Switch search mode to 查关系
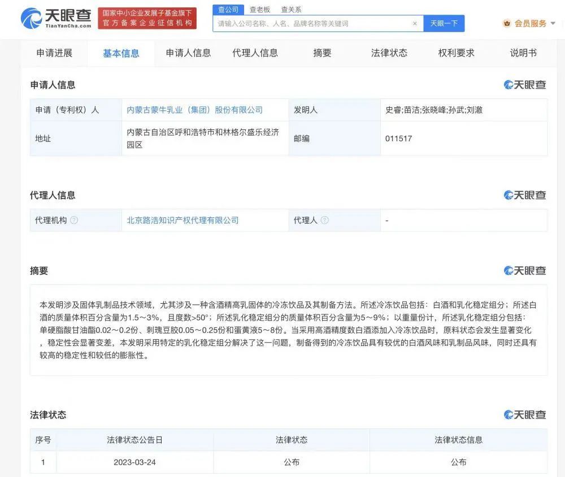The width and height of the screenshot is (565, 477). (x=291, y=10)
